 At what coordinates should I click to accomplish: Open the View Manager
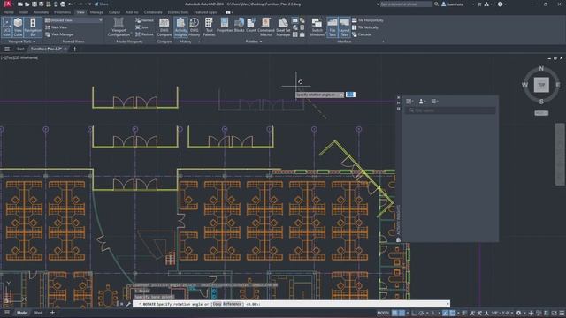59,34
